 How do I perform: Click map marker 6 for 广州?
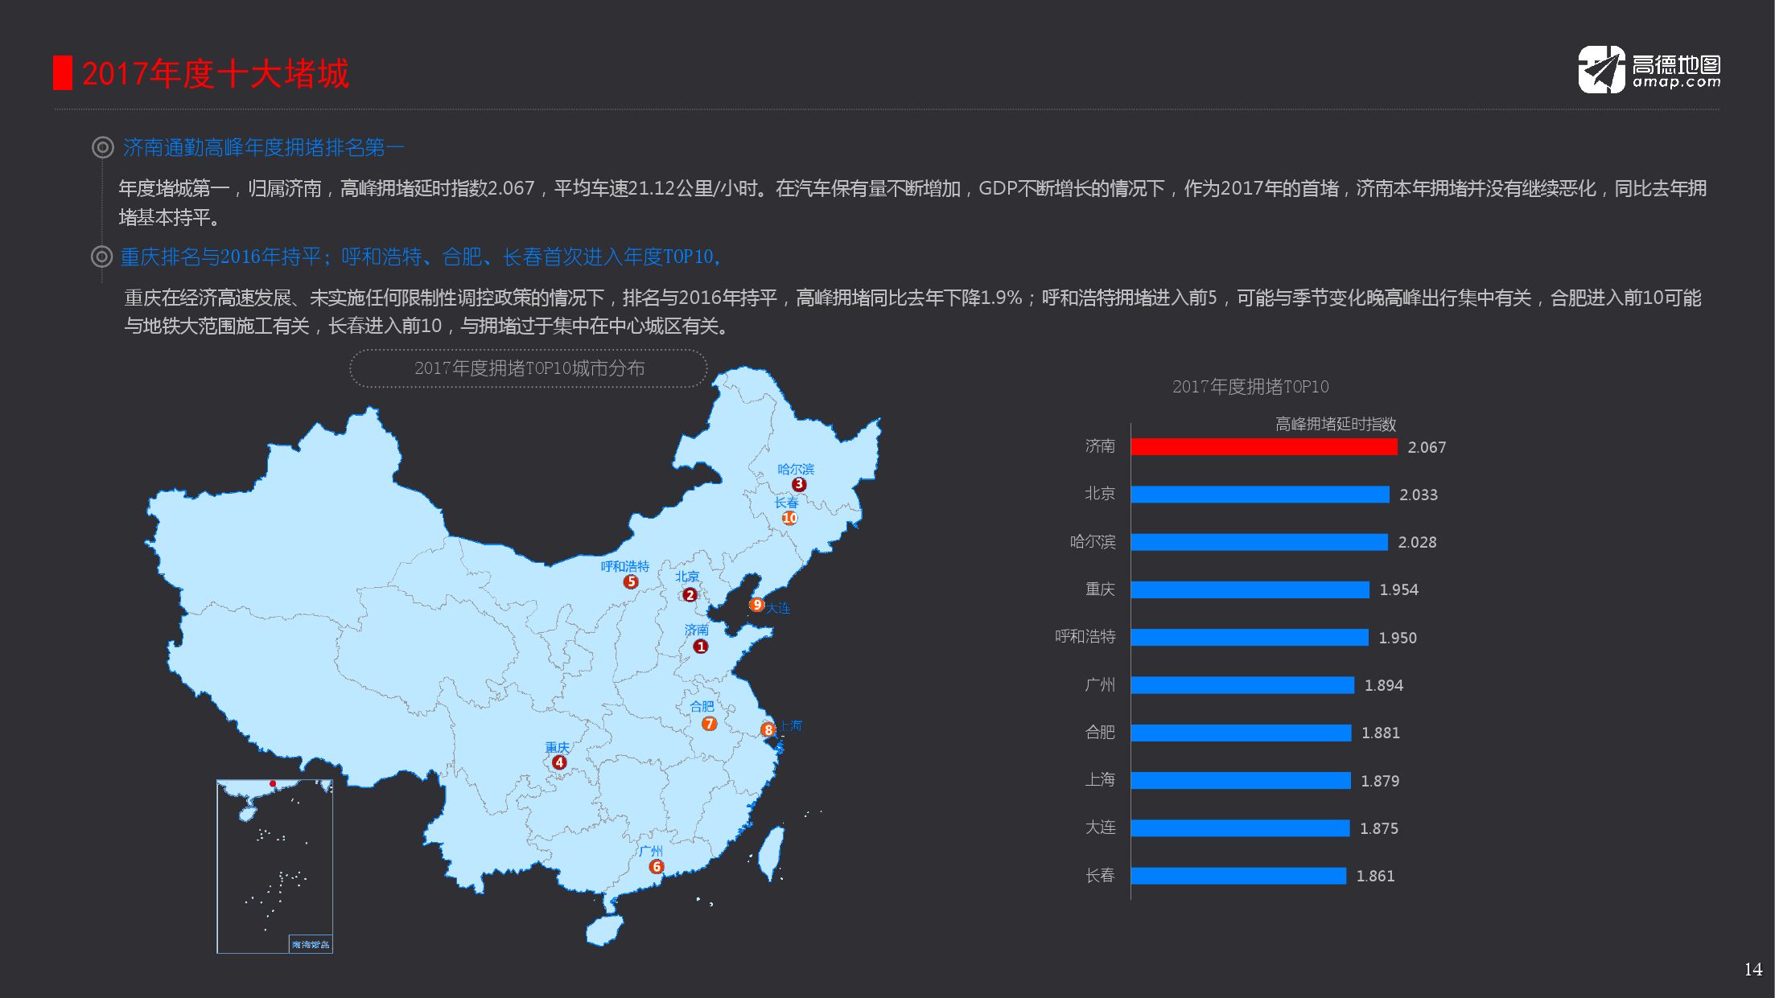(x=657, y=867)
